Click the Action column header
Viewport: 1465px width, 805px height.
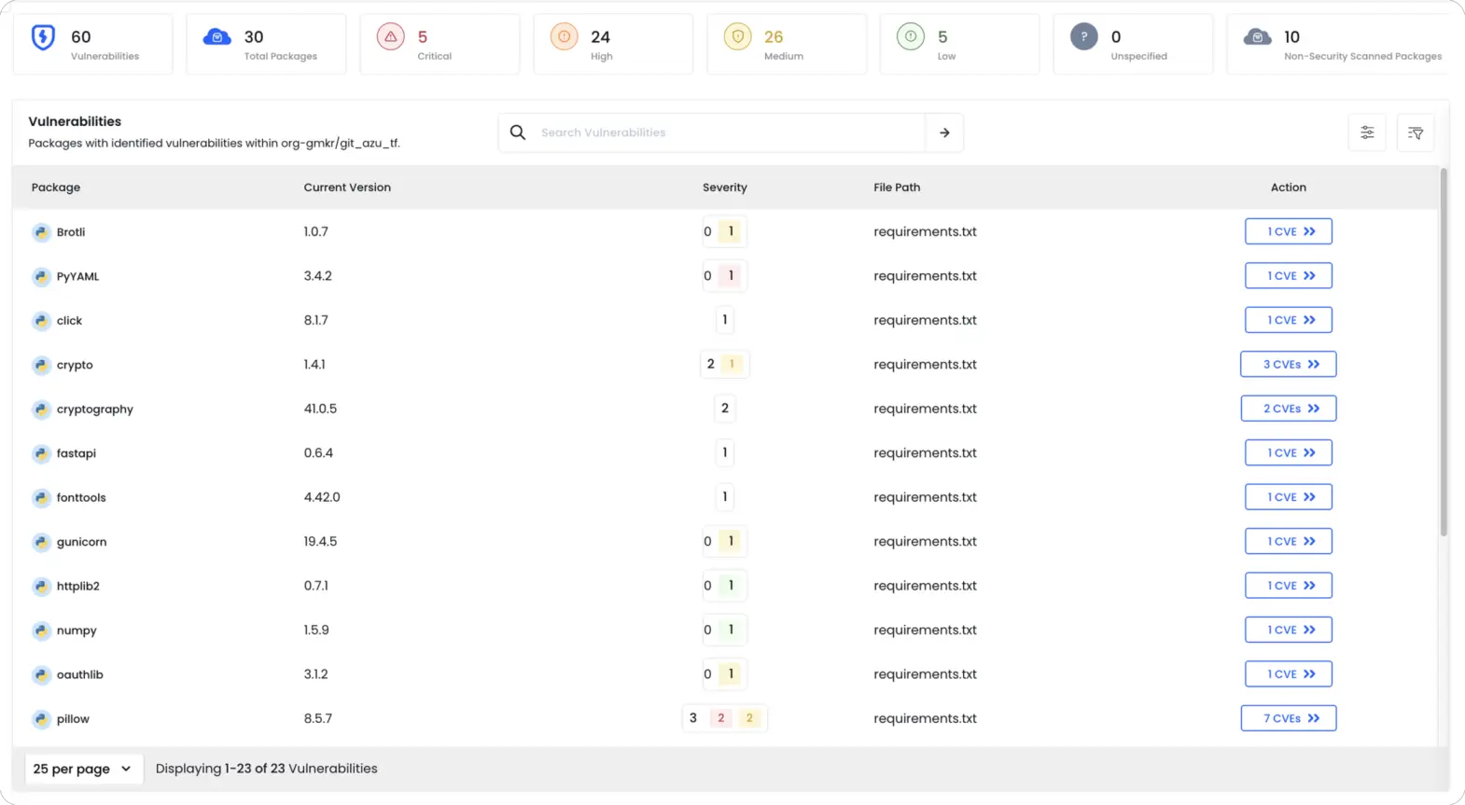pos(1289,187)
